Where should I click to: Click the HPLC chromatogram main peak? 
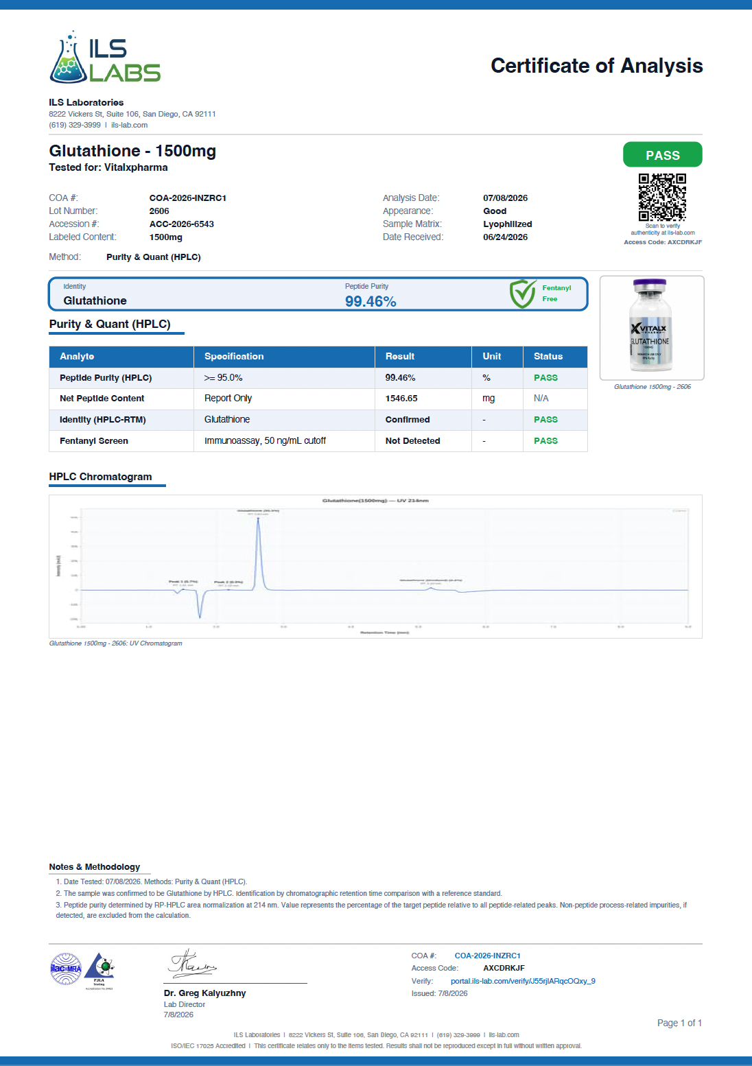(x=258, y=553)
